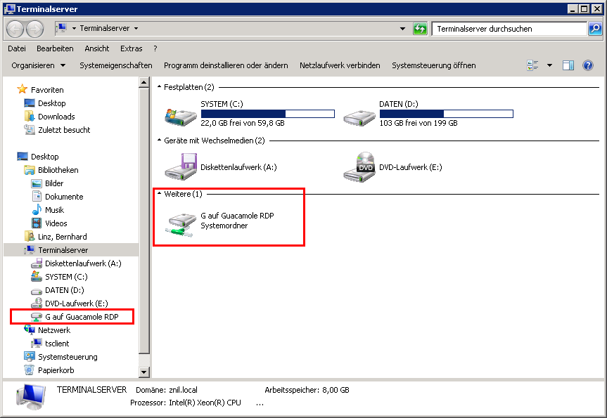Open the DATEN (D:) drive icon
607x418 pixels.
pos(359,114)
